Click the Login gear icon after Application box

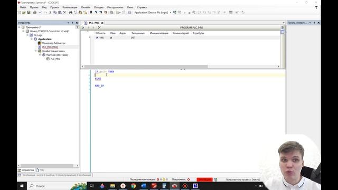coord(175,13)
